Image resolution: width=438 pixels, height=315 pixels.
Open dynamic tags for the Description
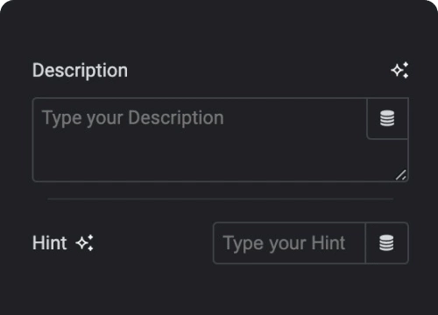pos(387,118)
